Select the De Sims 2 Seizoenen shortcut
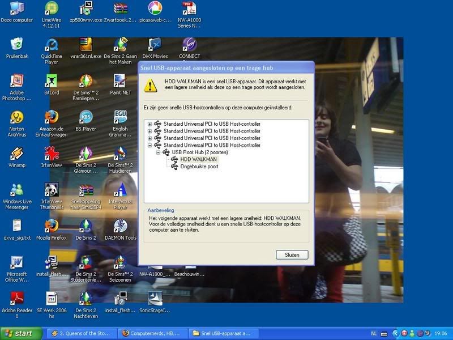The height and width of the screenshot is (340, 453). click(120, 269)
